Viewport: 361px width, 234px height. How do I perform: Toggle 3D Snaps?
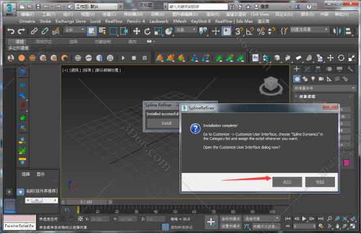click(238, 31)
